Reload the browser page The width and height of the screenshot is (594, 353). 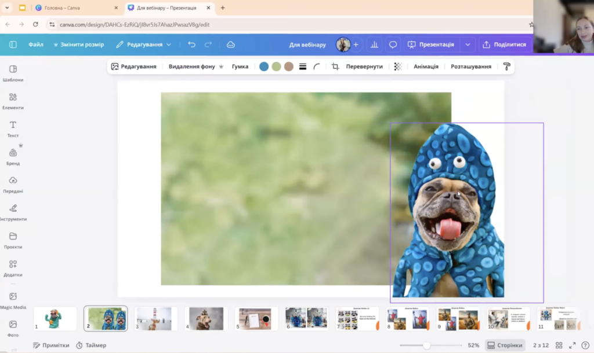point(35,24)
